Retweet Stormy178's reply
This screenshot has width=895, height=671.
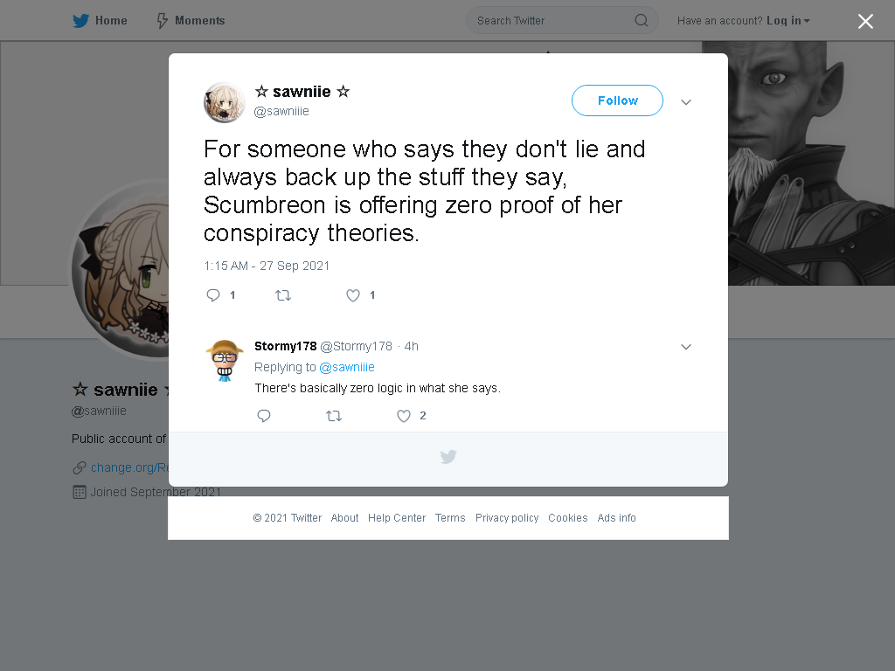coord(334,416)
